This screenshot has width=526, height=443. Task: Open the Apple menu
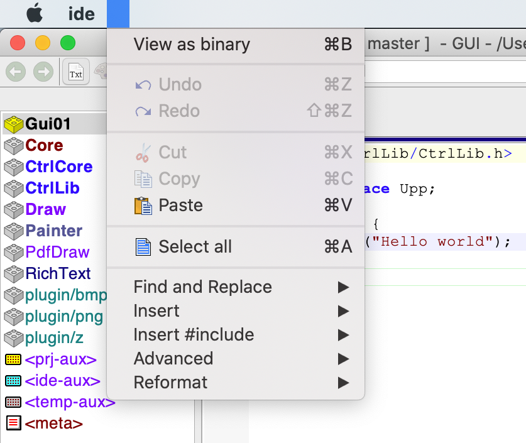click(35, 13)
